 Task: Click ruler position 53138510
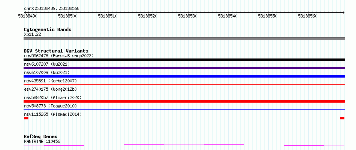pos(108,16)
